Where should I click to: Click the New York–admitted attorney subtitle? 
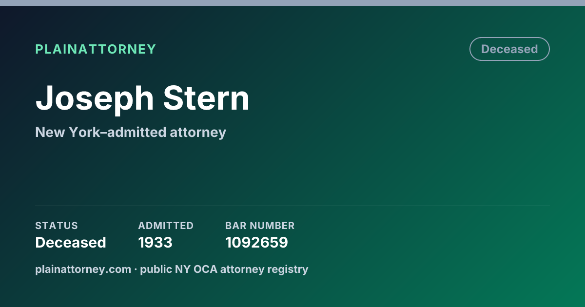tap(131, 132)
